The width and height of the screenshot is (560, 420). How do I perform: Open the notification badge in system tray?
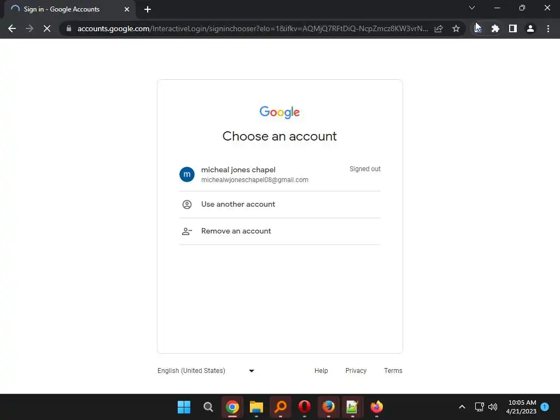[x=545, y=407]
